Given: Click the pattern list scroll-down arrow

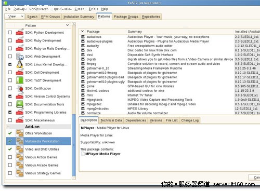Looking at the screenshot, I should point(74,178).
